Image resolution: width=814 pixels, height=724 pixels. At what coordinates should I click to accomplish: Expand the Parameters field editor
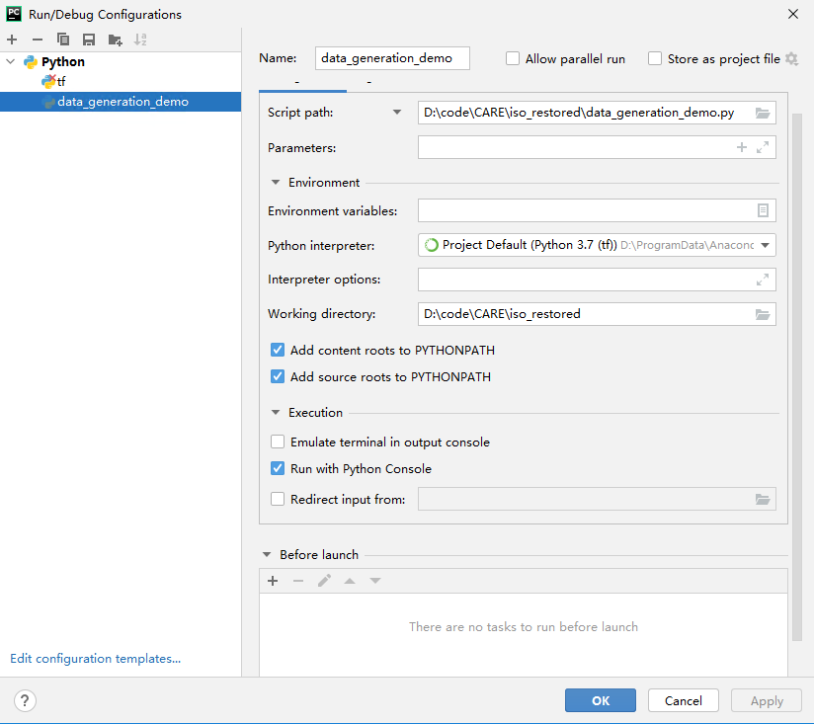762,147
